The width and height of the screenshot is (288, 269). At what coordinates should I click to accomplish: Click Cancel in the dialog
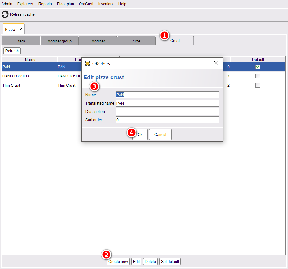pos(160,135)
